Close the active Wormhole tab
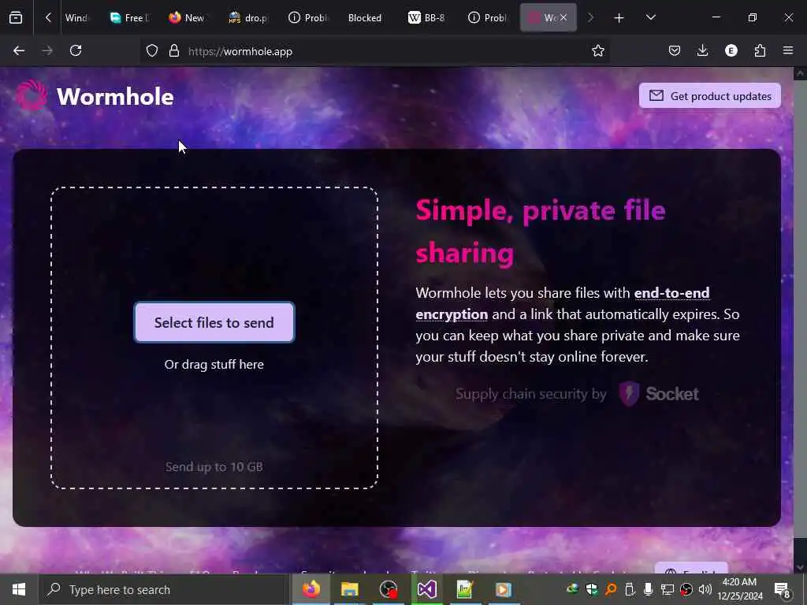 click(563, 18)
